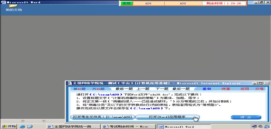Launch Internet Explorer from quick launch bar
The width and height of the screenshot is (271, 129).
click(x=23, y=127)
